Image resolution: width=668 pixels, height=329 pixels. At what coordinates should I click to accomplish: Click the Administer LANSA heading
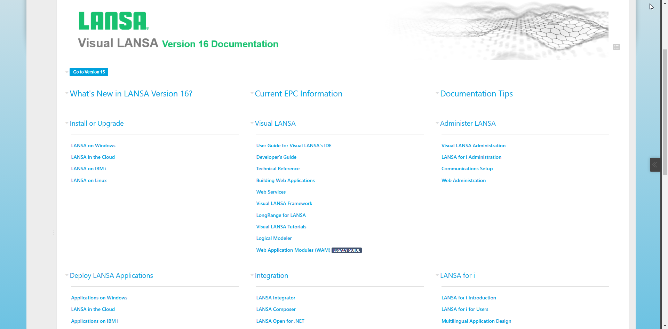pos(468,123)
